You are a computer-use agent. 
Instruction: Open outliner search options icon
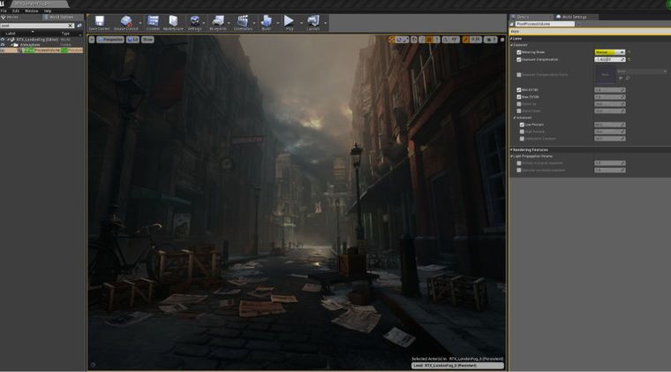79,26
